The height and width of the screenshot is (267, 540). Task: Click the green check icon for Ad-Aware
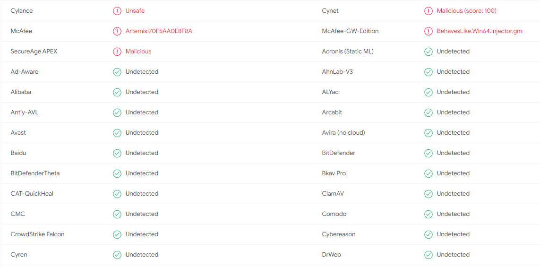[117, 72]
